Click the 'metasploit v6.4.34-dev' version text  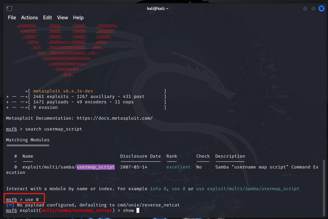tap(63, 91)
